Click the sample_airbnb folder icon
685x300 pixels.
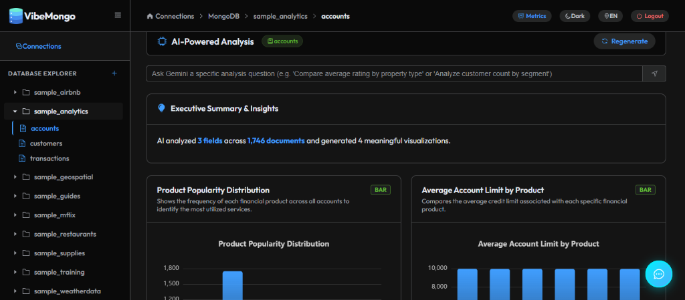coord(26,92)
